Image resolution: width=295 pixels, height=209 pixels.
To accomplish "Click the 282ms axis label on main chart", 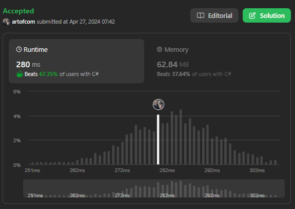I will point(167,170).
